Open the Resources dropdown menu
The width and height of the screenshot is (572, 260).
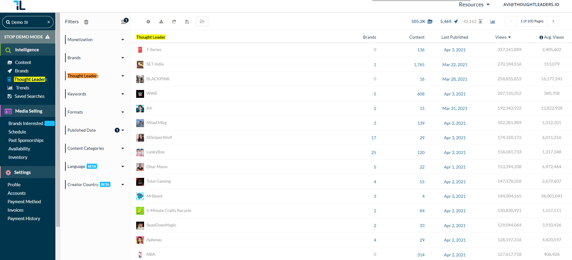(474, 5)
